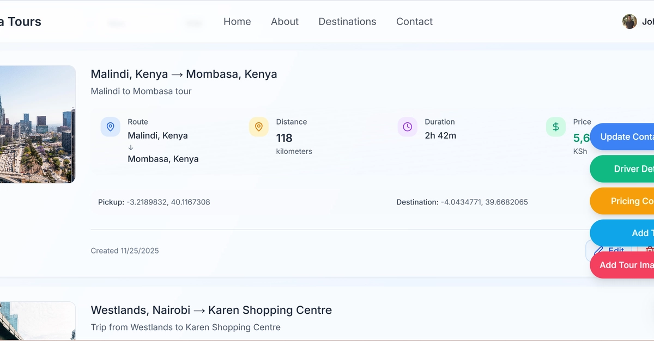Click Mombasa, Kenya under the Route label
654x341 pixels.
click(x=163, y=159)
